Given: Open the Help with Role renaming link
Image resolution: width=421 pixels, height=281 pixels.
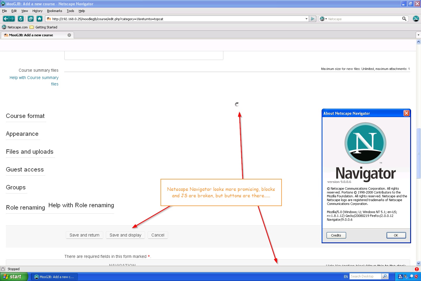Looking at the screenshot, I should (81, 205).
